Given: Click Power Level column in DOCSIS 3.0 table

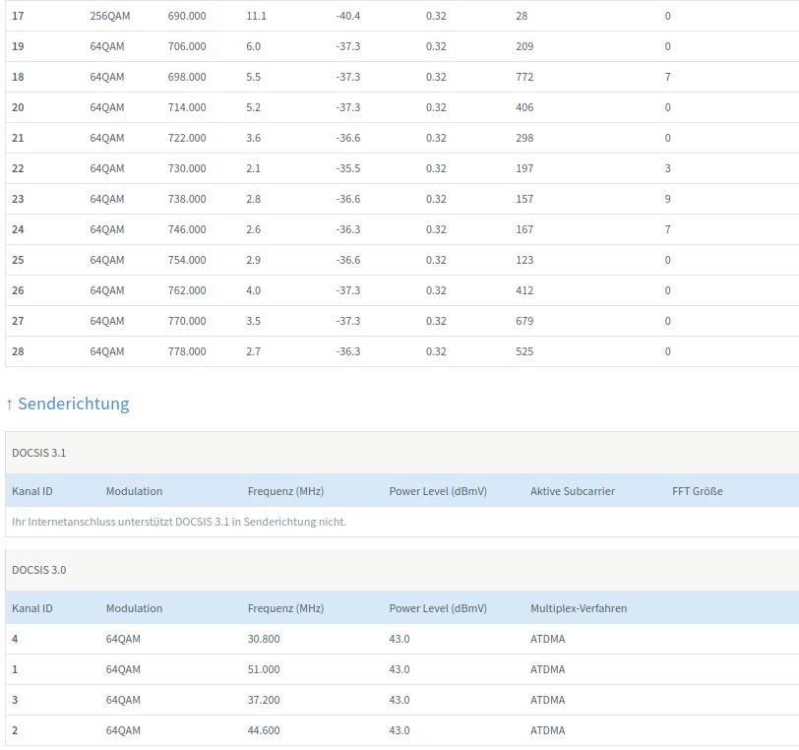Looking at the screenshot, I should pyautogui.click(x=438, y=608).
